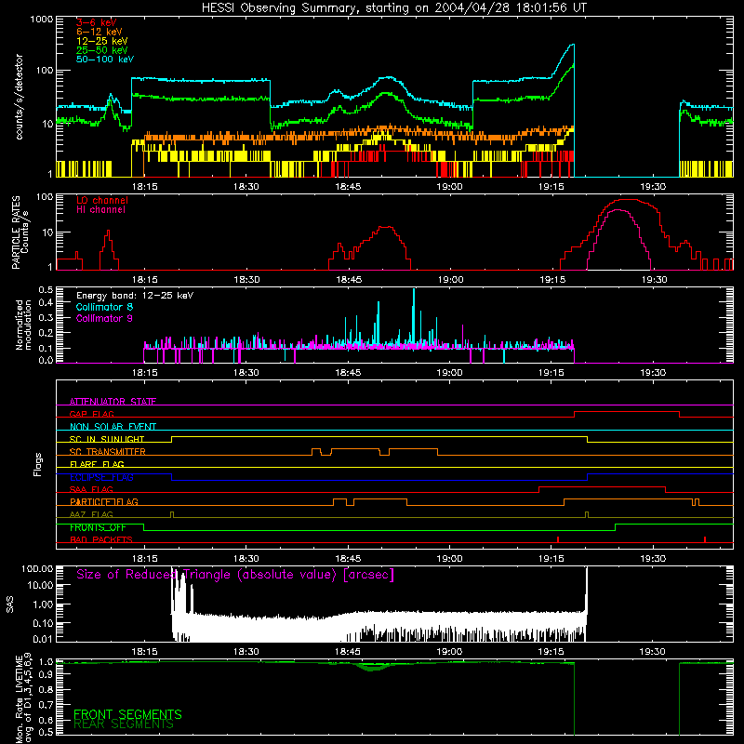Select the green FRONTS_OFF flag label

(98, 527)
